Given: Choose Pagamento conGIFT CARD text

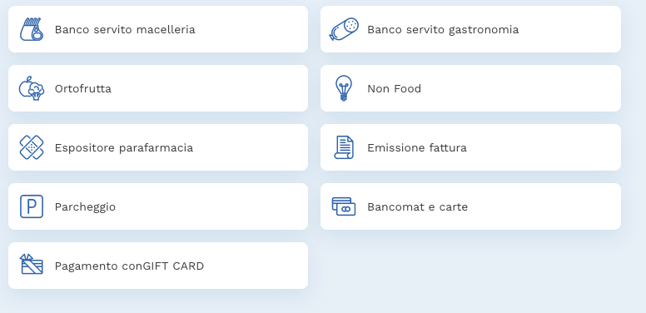Looking at the screenshot, I should 129,266.
